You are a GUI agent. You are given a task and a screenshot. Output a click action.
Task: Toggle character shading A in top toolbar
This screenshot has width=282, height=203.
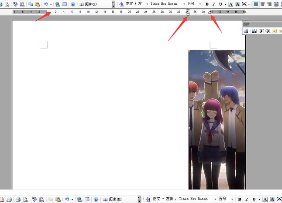click(x=237, y=4)
